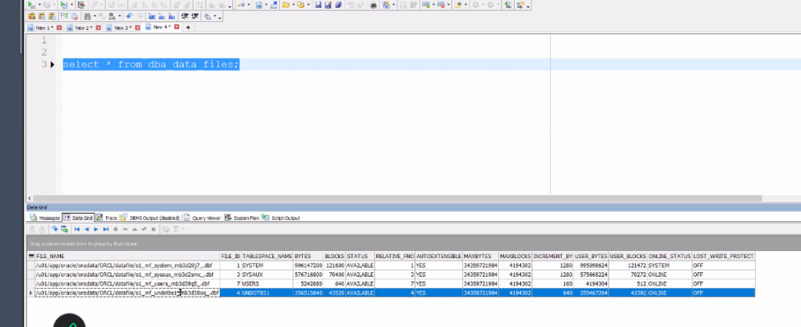The width and height of the screenshot is (801, 327).
Task: Click the print icon in top toolbar
Action: click(374, 5)
